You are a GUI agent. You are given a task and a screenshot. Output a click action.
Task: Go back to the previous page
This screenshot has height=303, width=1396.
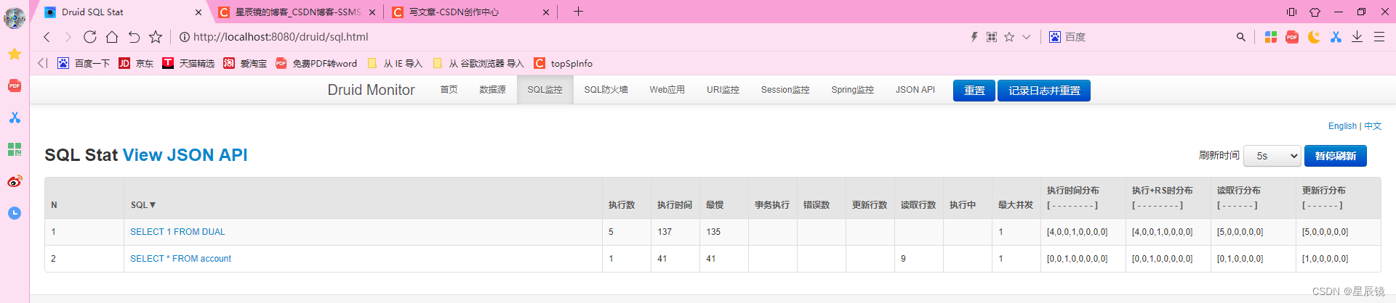click(47, 37)
